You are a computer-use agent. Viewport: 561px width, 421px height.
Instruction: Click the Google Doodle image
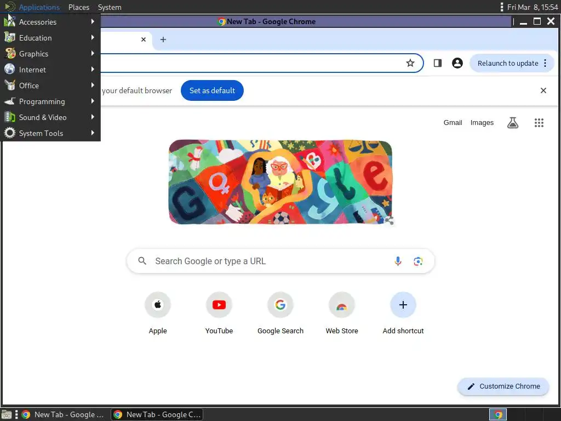pyautogui.click(x=280, y=182)
